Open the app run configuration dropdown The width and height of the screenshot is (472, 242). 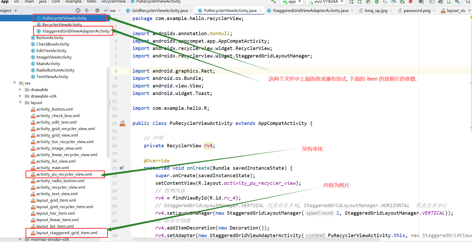[292, 2]
